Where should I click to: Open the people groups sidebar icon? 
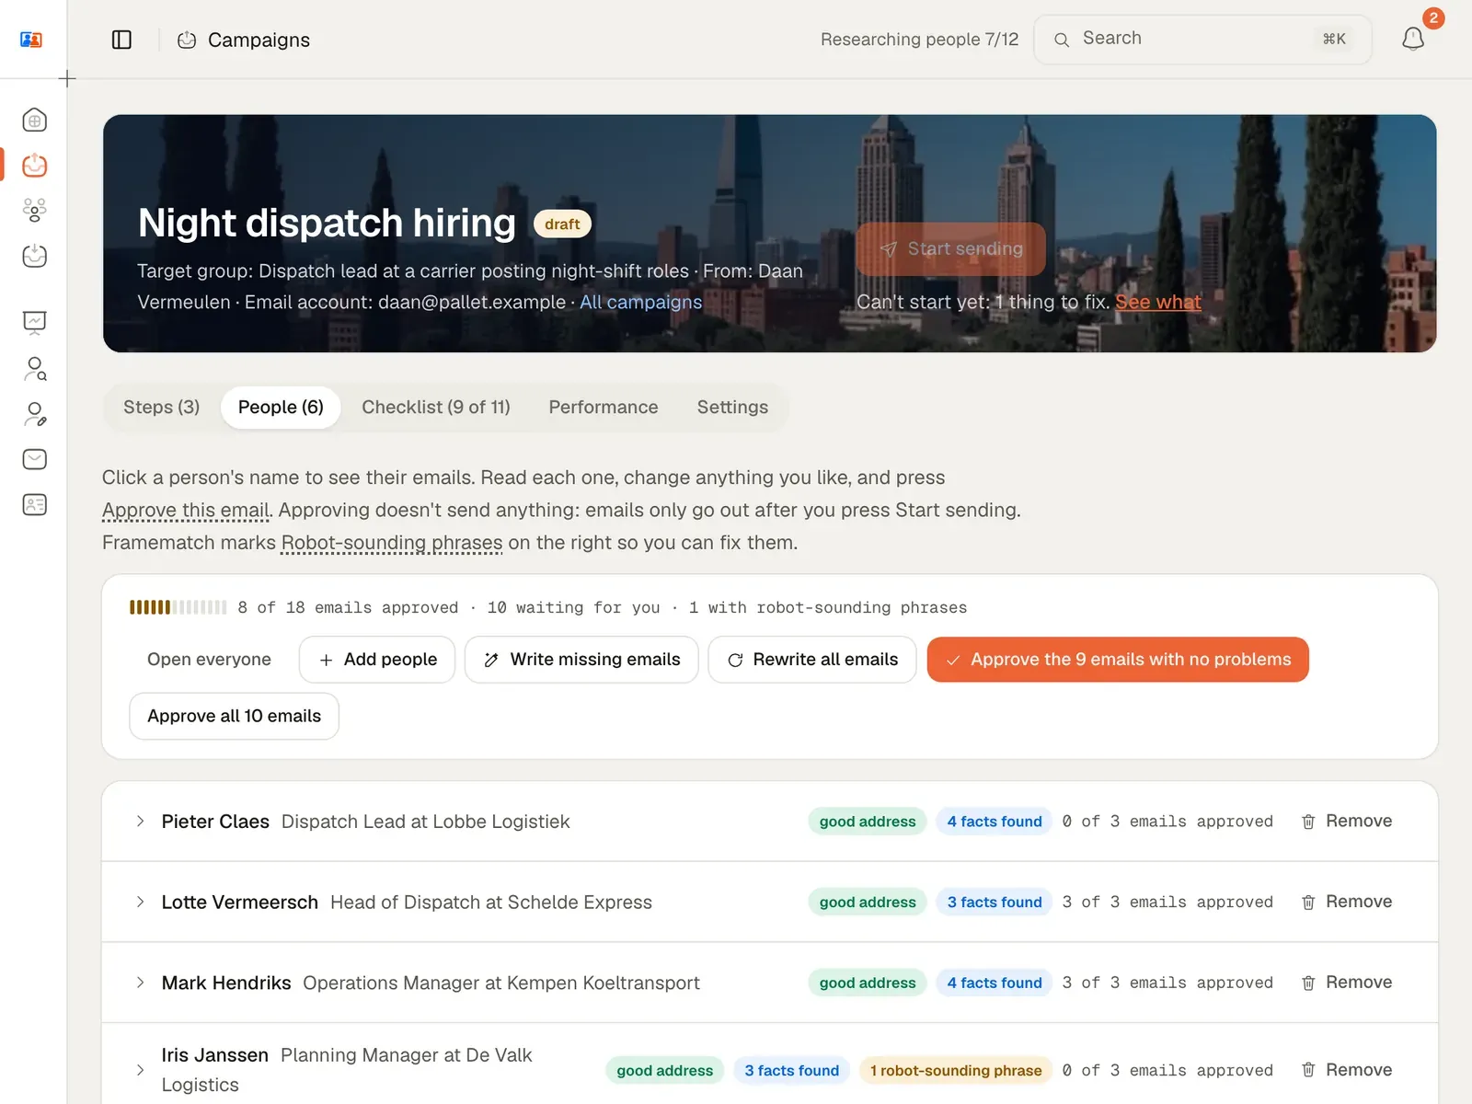[34, 211]
